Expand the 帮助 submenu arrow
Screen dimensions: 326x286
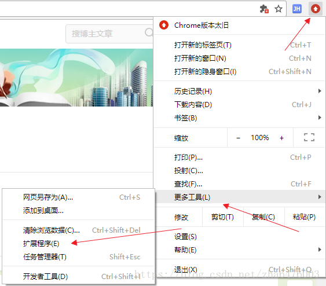[320, 250]
